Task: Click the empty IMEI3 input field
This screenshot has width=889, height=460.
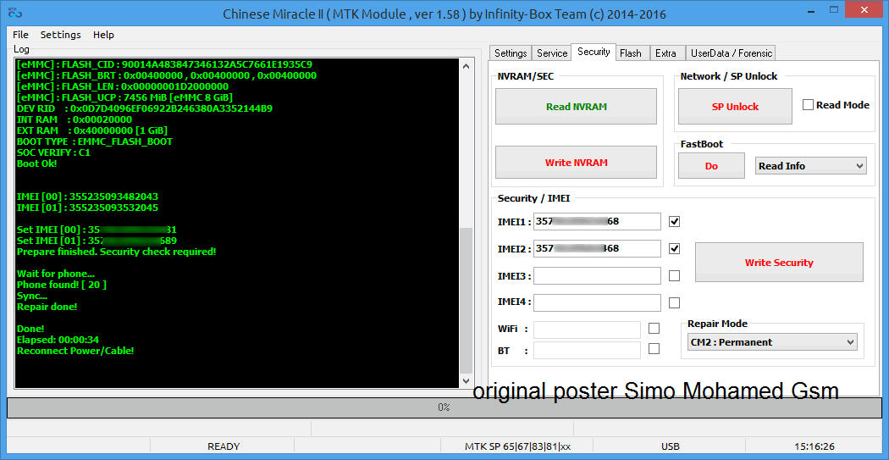Action: point(597,275)
